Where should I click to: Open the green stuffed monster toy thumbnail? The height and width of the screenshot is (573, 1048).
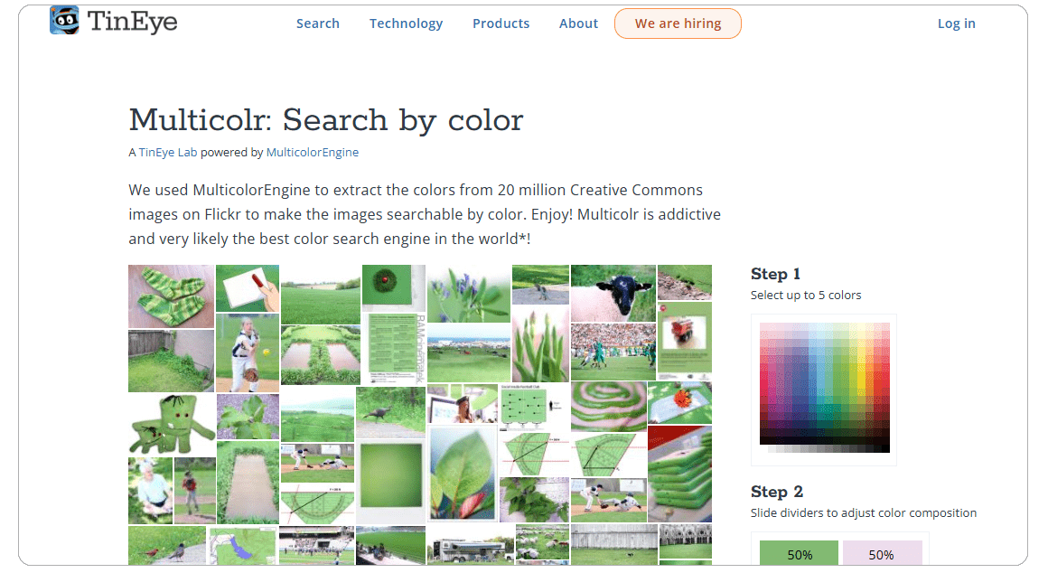171,425
